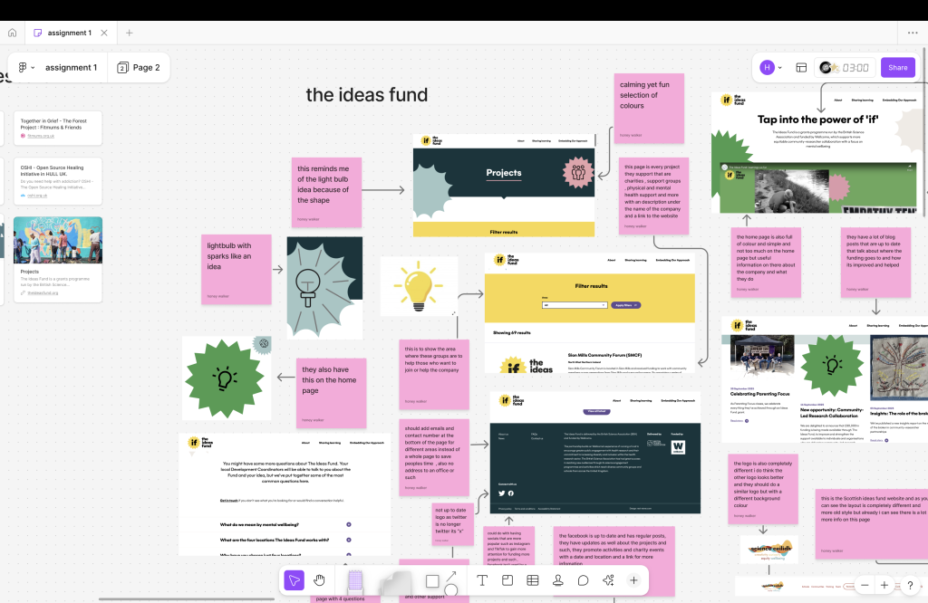
Task: Switch to the assignment 1 tab
Action: point(69,33)
